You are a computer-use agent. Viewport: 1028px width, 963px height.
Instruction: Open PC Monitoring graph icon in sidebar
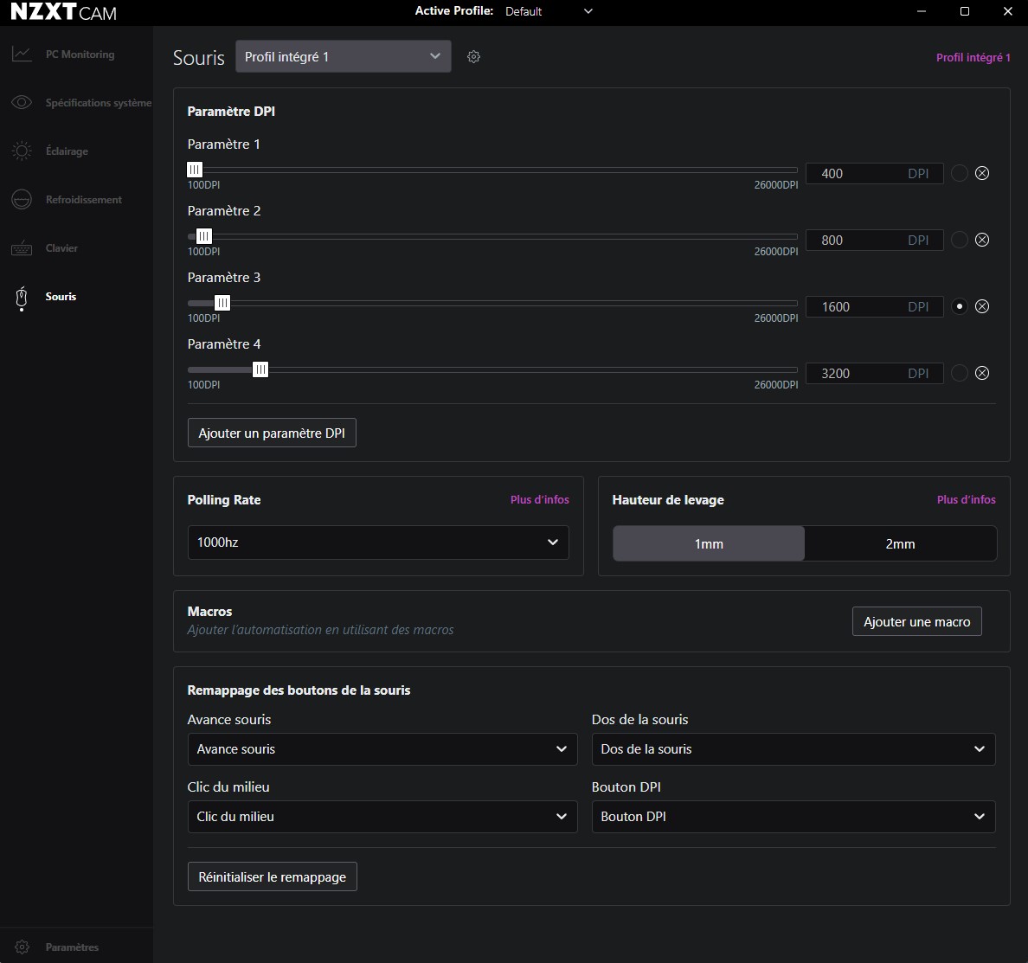22,55
